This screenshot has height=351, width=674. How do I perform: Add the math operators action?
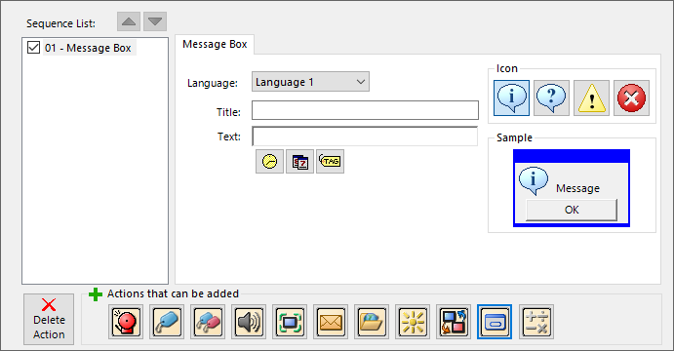[x=536, y=322]
